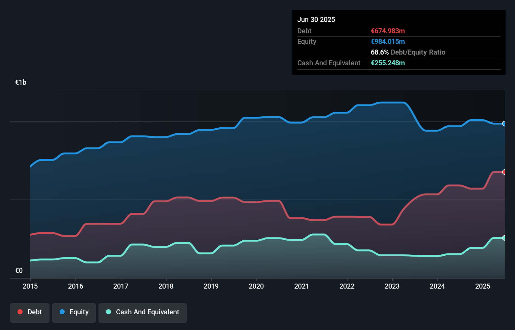
Task: Click the Equity row blue value €984.015m
Action: [x=388, y=41]
